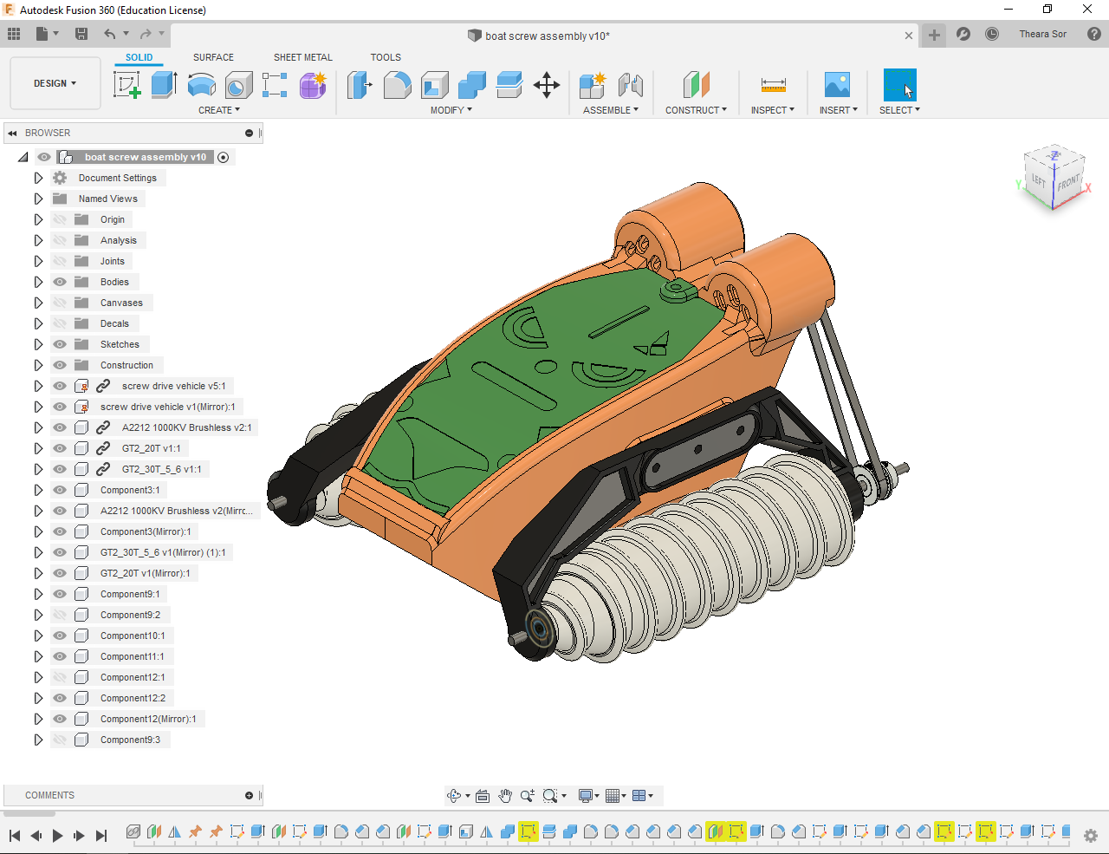Click the Joint tool in Assemble
1109x854 pixels.
coord(631,85)
